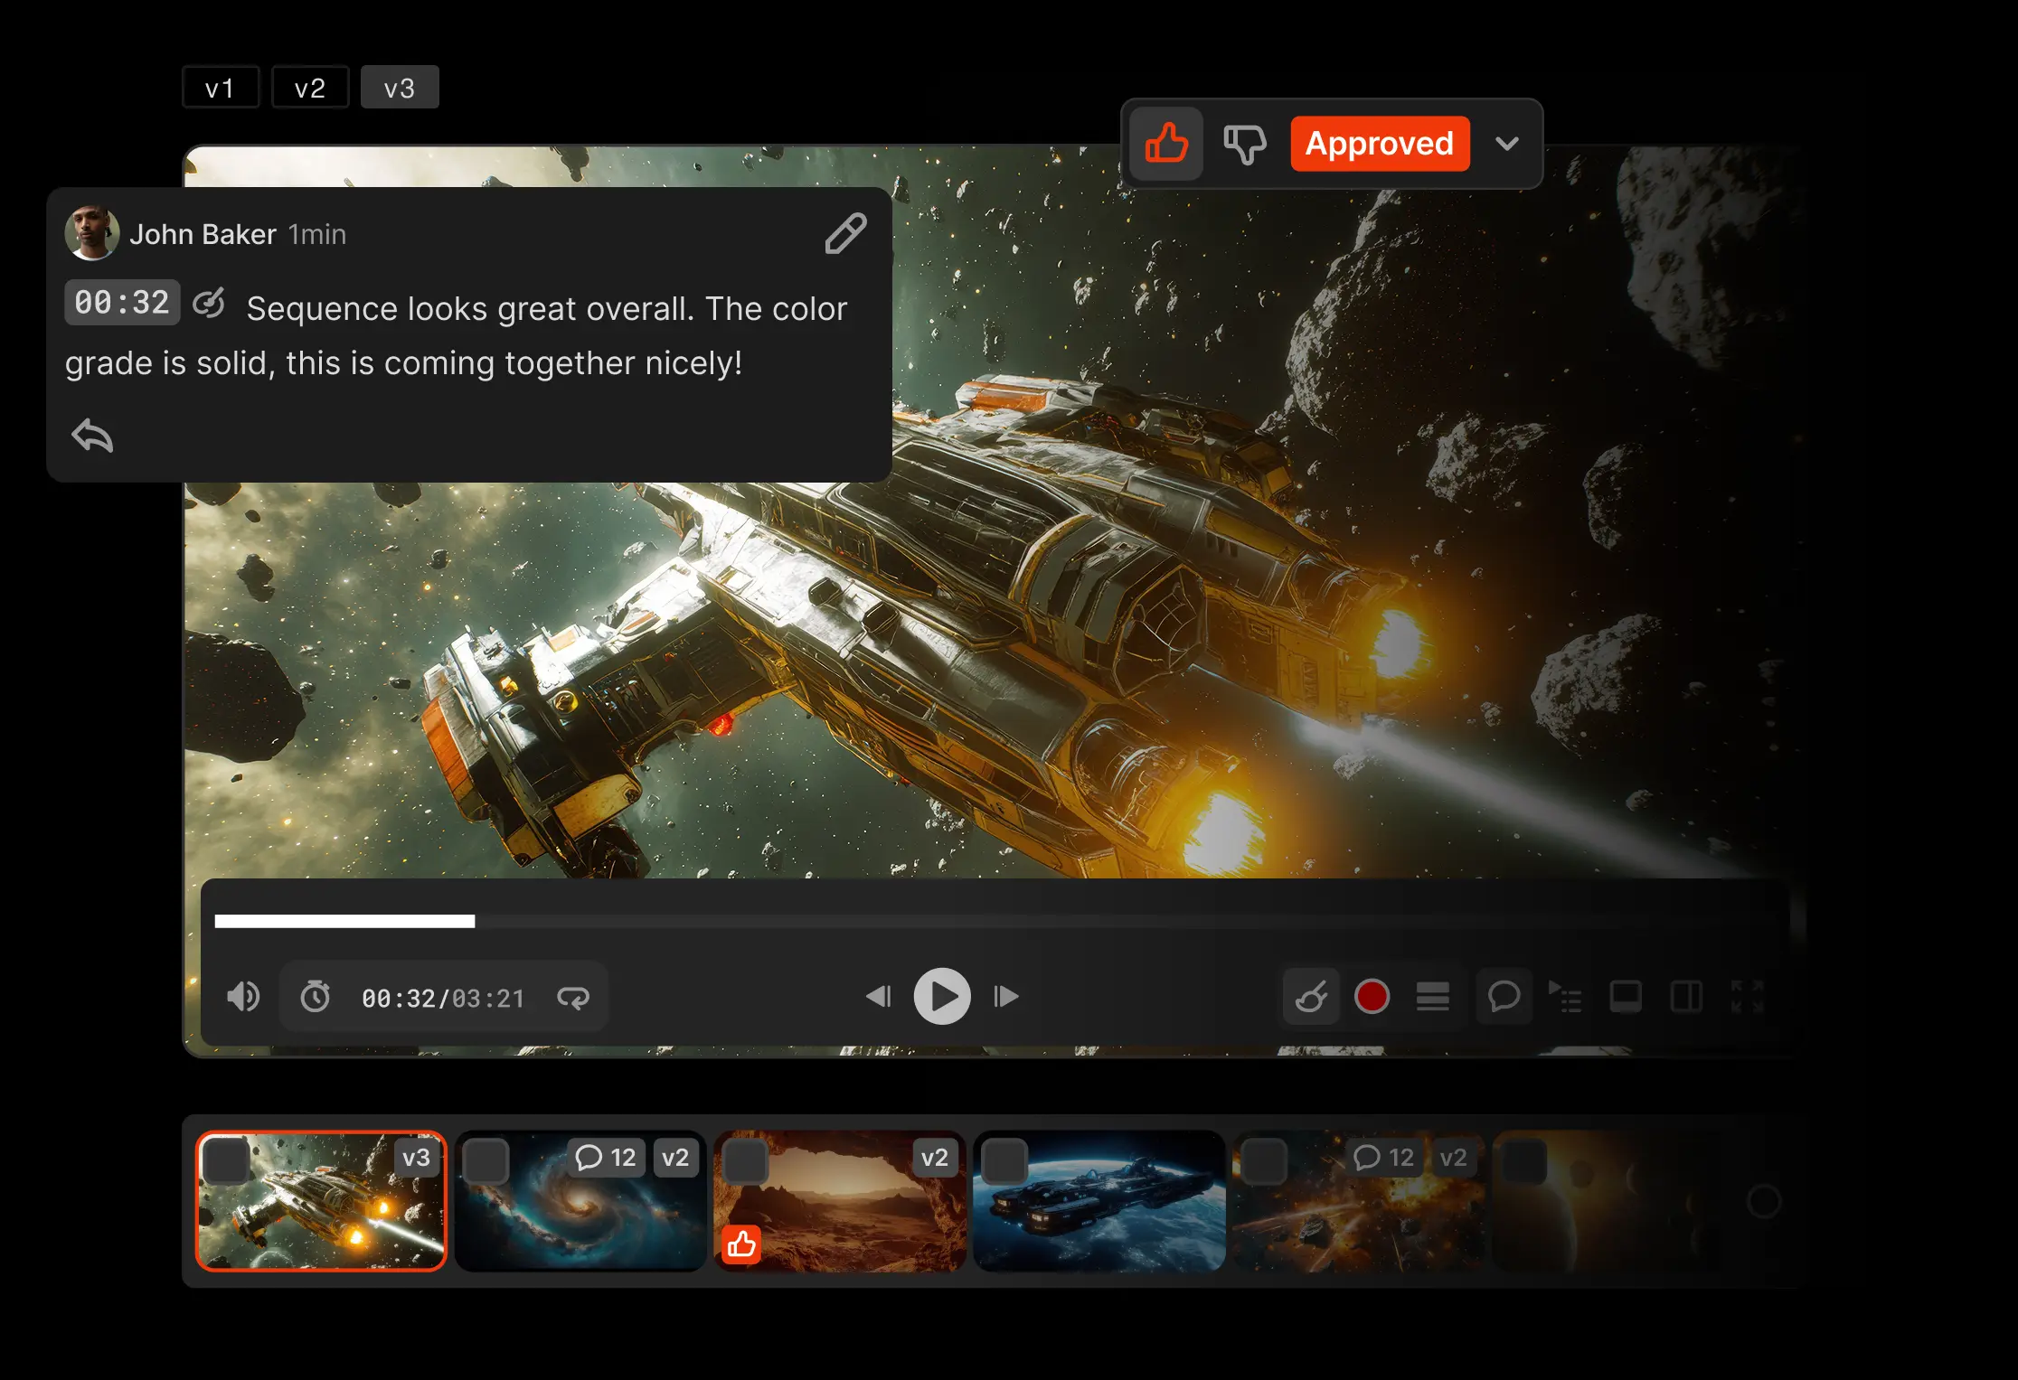This screenshot has height=1380, width=2018.
Task: Click the loop playback icon
Action: (574, 997)
